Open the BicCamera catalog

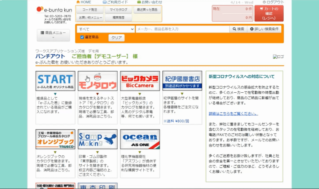tap(140, 81)
